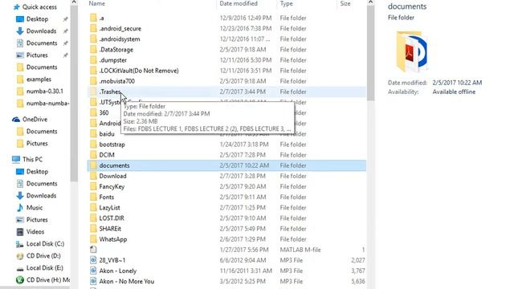Click the MP3 icon of Akon - Lonely

point(93,271)
